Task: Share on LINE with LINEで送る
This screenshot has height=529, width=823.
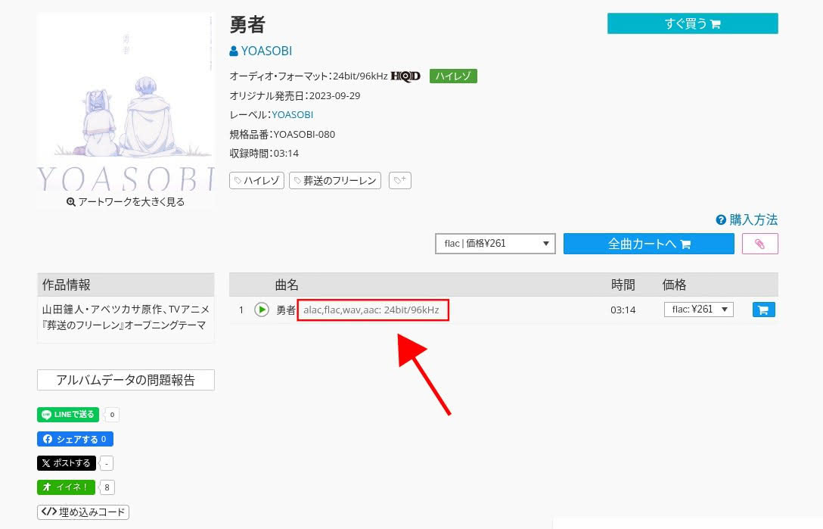Action: (x=68, y=415)
